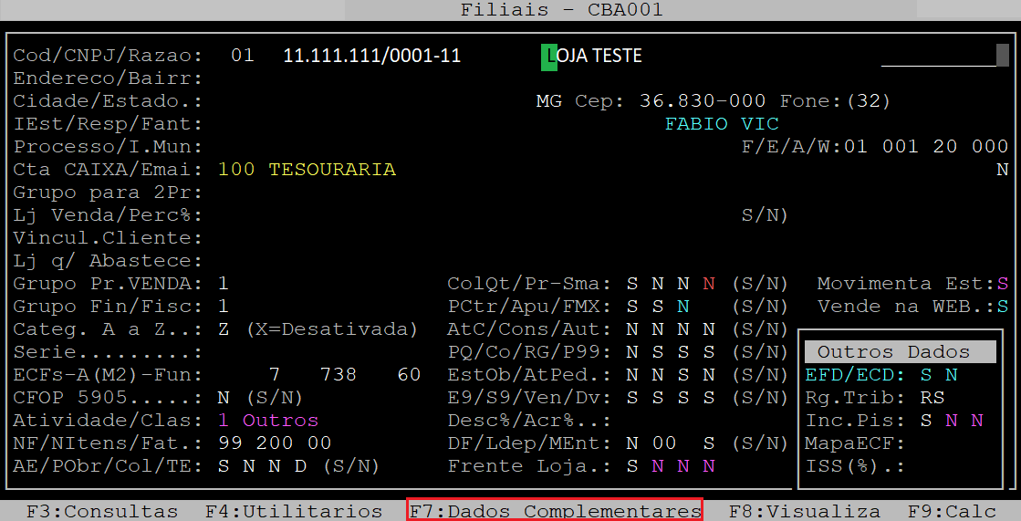1021x521 pixels.
Task: Toggle the Vende na WEB flag
Action: (x=1002, y=307)
